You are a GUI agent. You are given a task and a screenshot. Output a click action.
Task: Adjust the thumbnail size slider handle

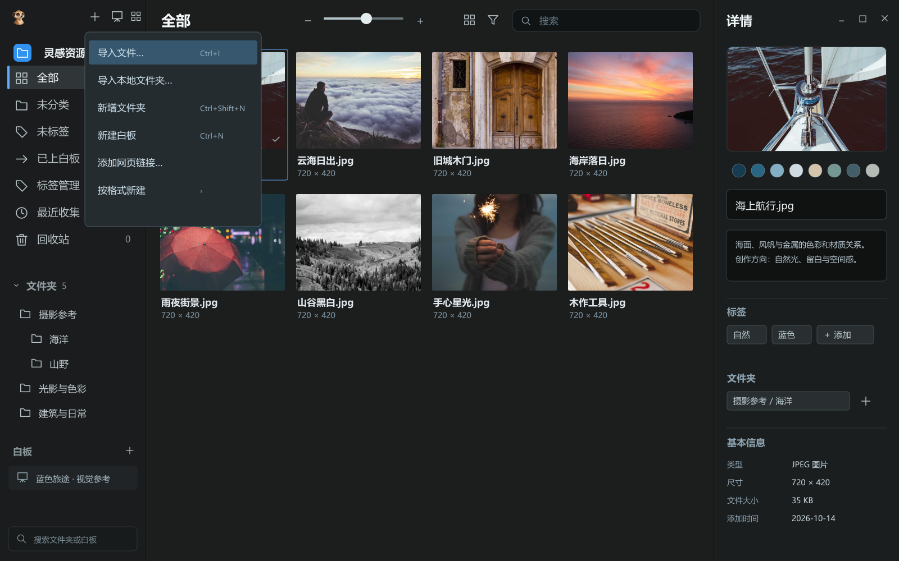coord(366,19)
